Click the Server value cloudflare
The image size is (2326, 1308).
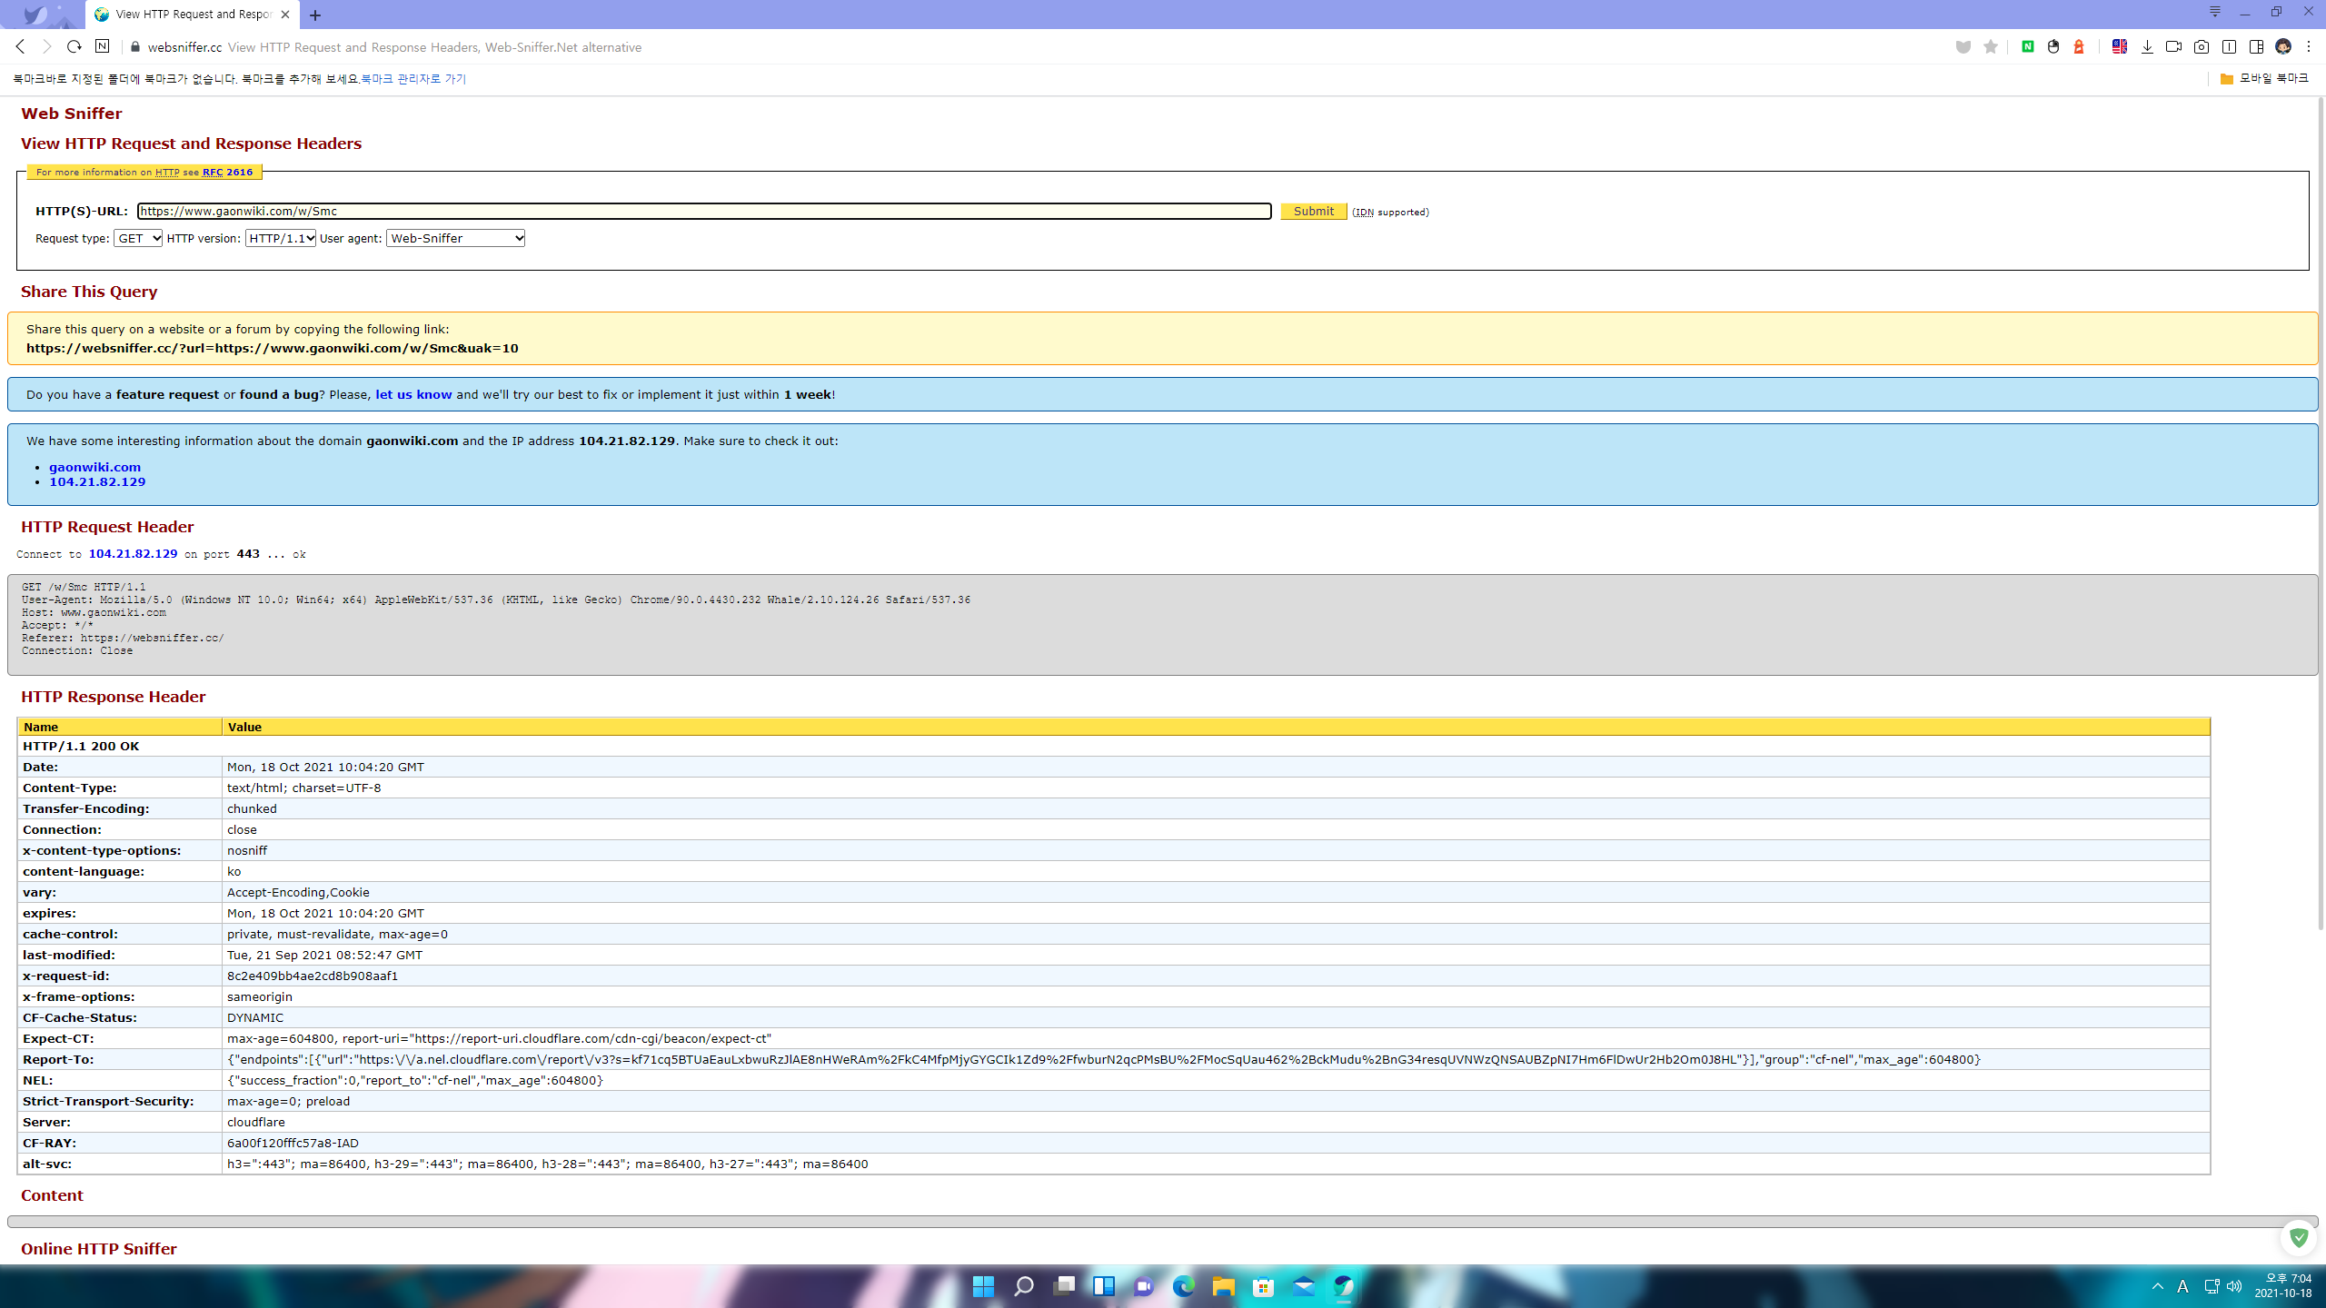coord(256,1122)
